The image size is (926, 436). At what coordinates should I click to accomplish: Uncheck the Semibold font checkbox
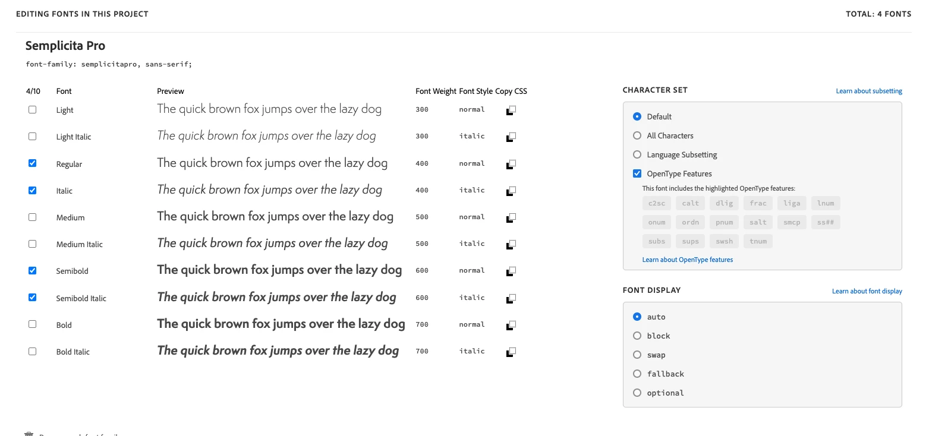[x=33, y=270]
